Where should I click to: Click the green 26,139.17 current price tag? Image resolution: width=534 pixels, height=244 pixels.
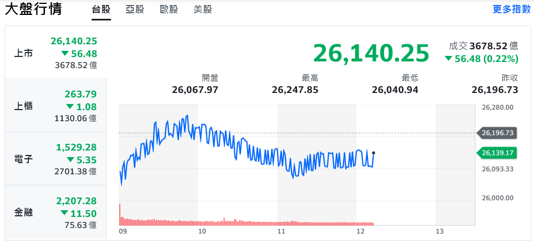[497, 153]
